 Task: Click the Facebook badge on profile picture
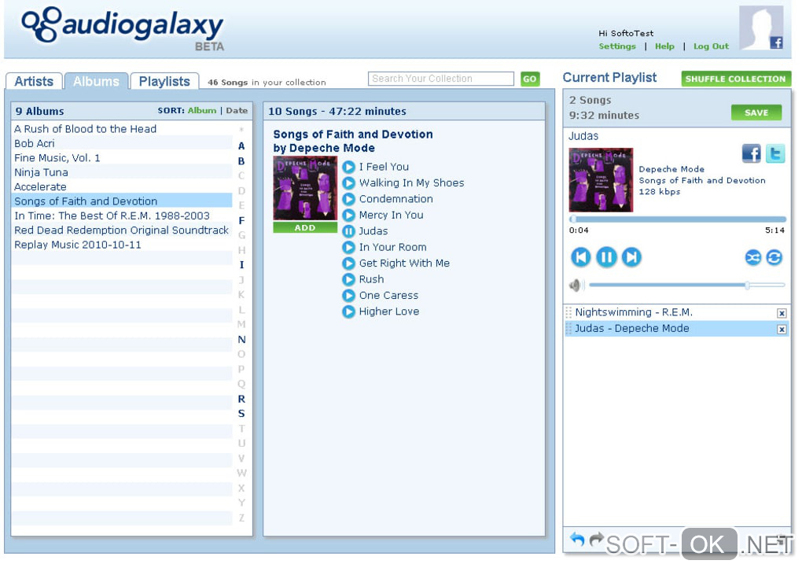[776, 42]
